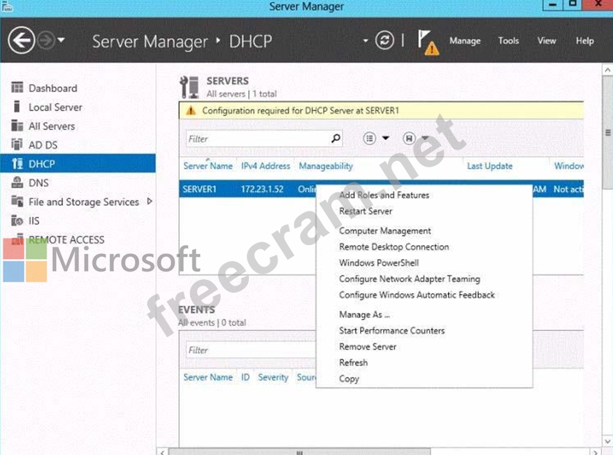Choose Computer Management from context menu
The image size is (613, 455).
[385, 231]
